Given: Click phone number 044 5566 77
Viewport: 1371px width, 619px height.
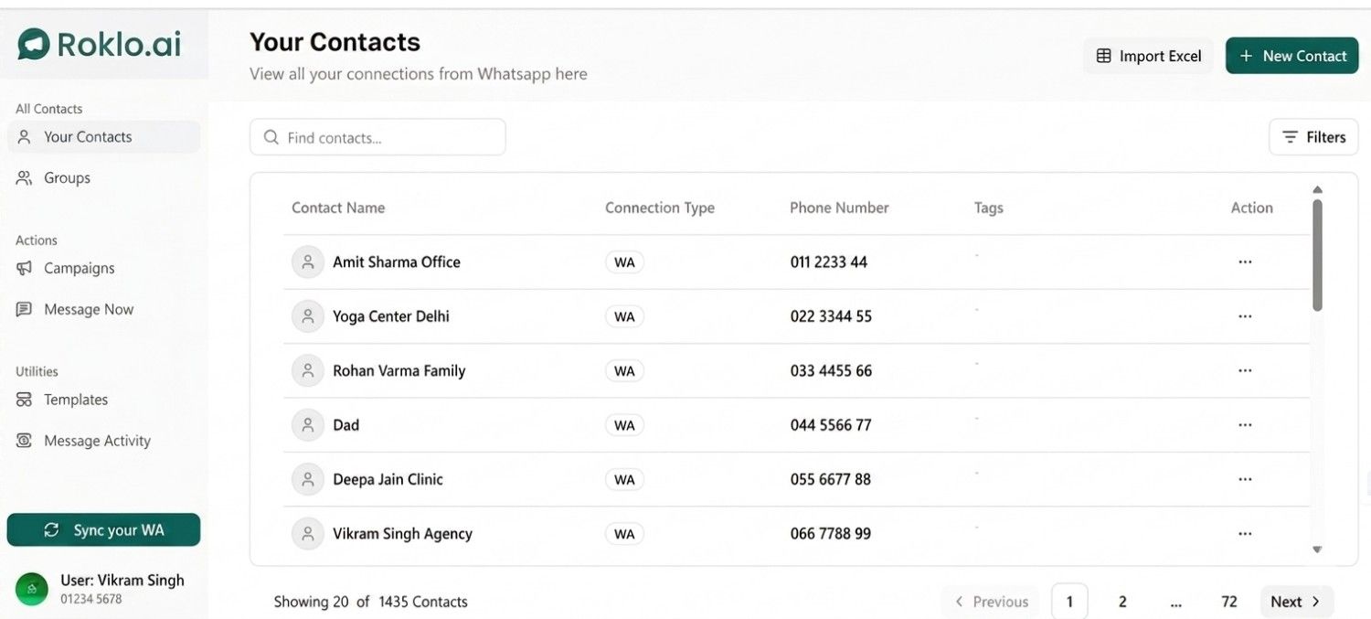Looking at the screenshot, I should [x=831, y=425].
